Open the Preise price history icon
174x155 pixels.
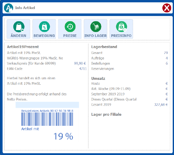[x=70, y=27]
